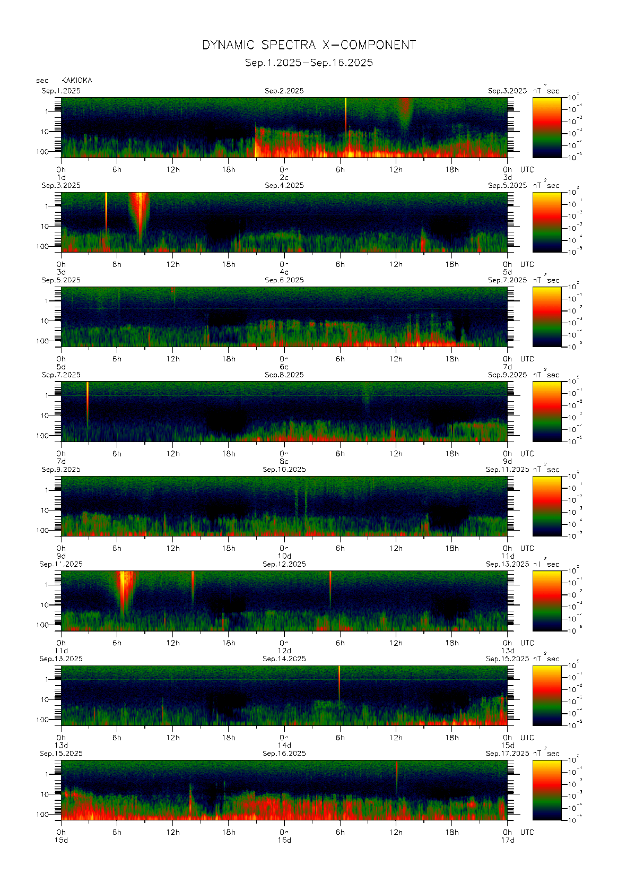Select the color scale bar beside the sixth spectrogram
Image resolution: width=618 pixels, height=891 pixels.
[x=546, y=601]
